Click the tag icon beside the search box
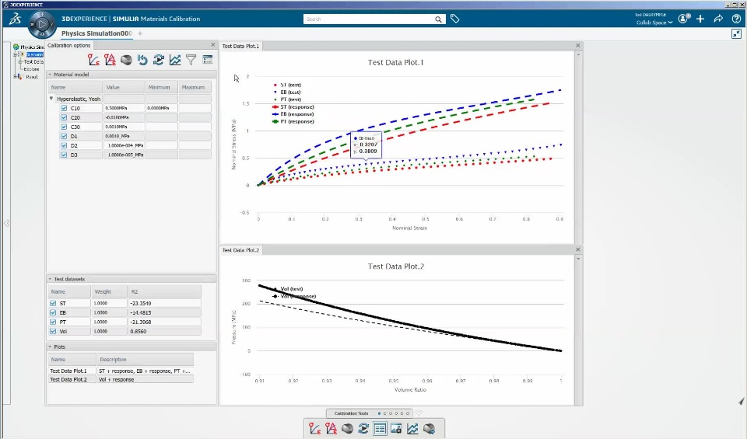747x439 pixels. coord(455,19)
